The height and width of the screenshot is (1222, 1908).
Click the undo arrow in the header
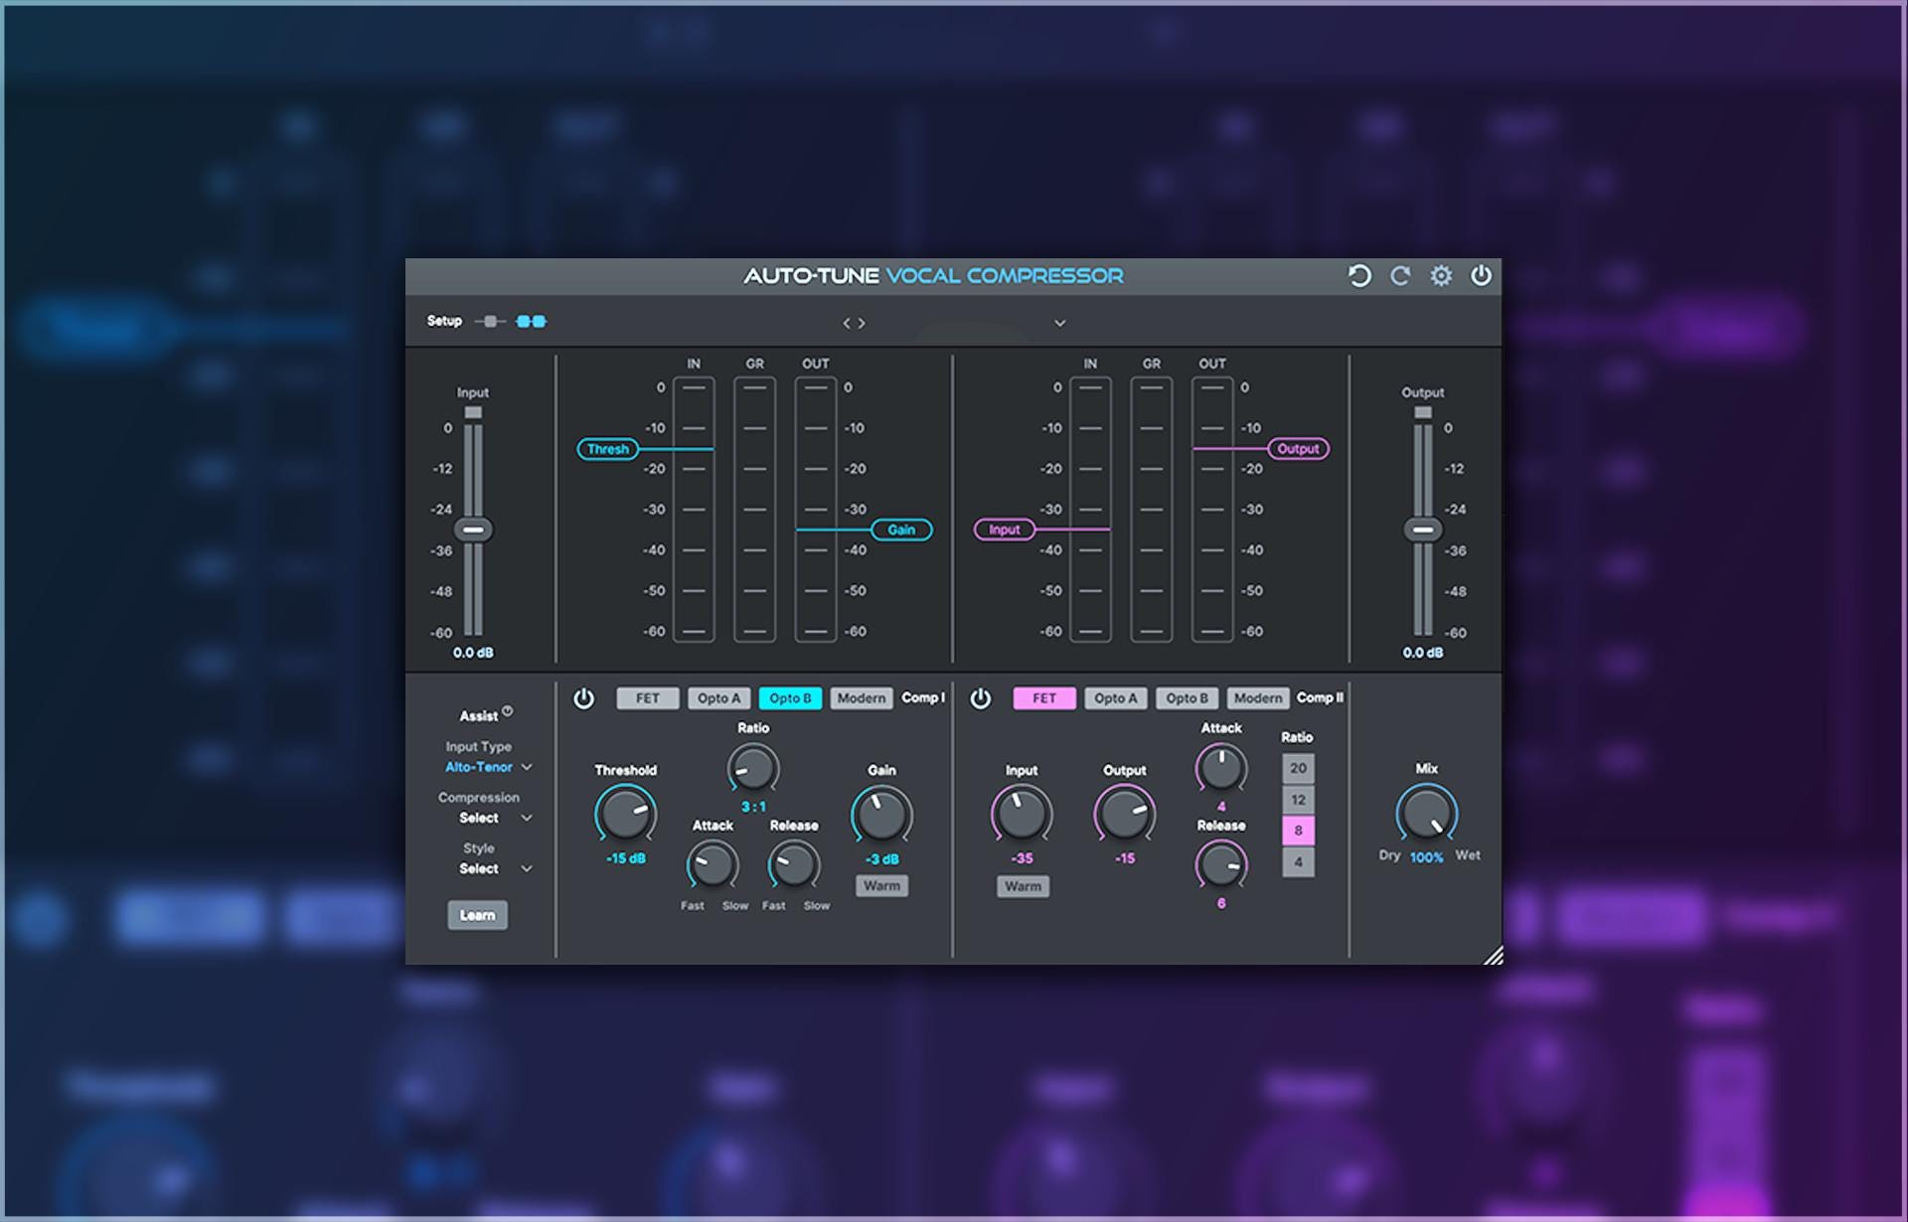tap(1359, 275)
